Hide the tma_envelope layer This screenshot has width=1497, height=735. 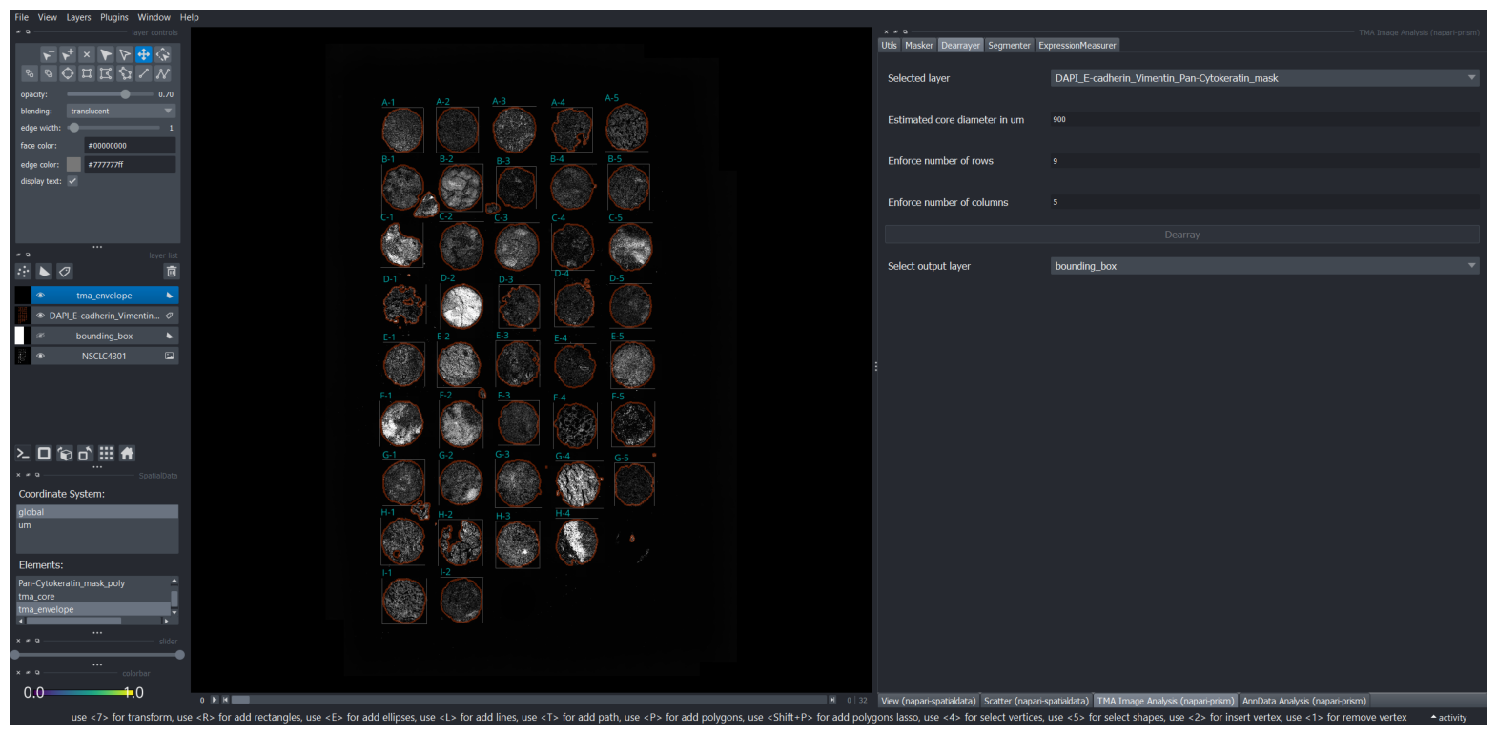click(40, 296)
